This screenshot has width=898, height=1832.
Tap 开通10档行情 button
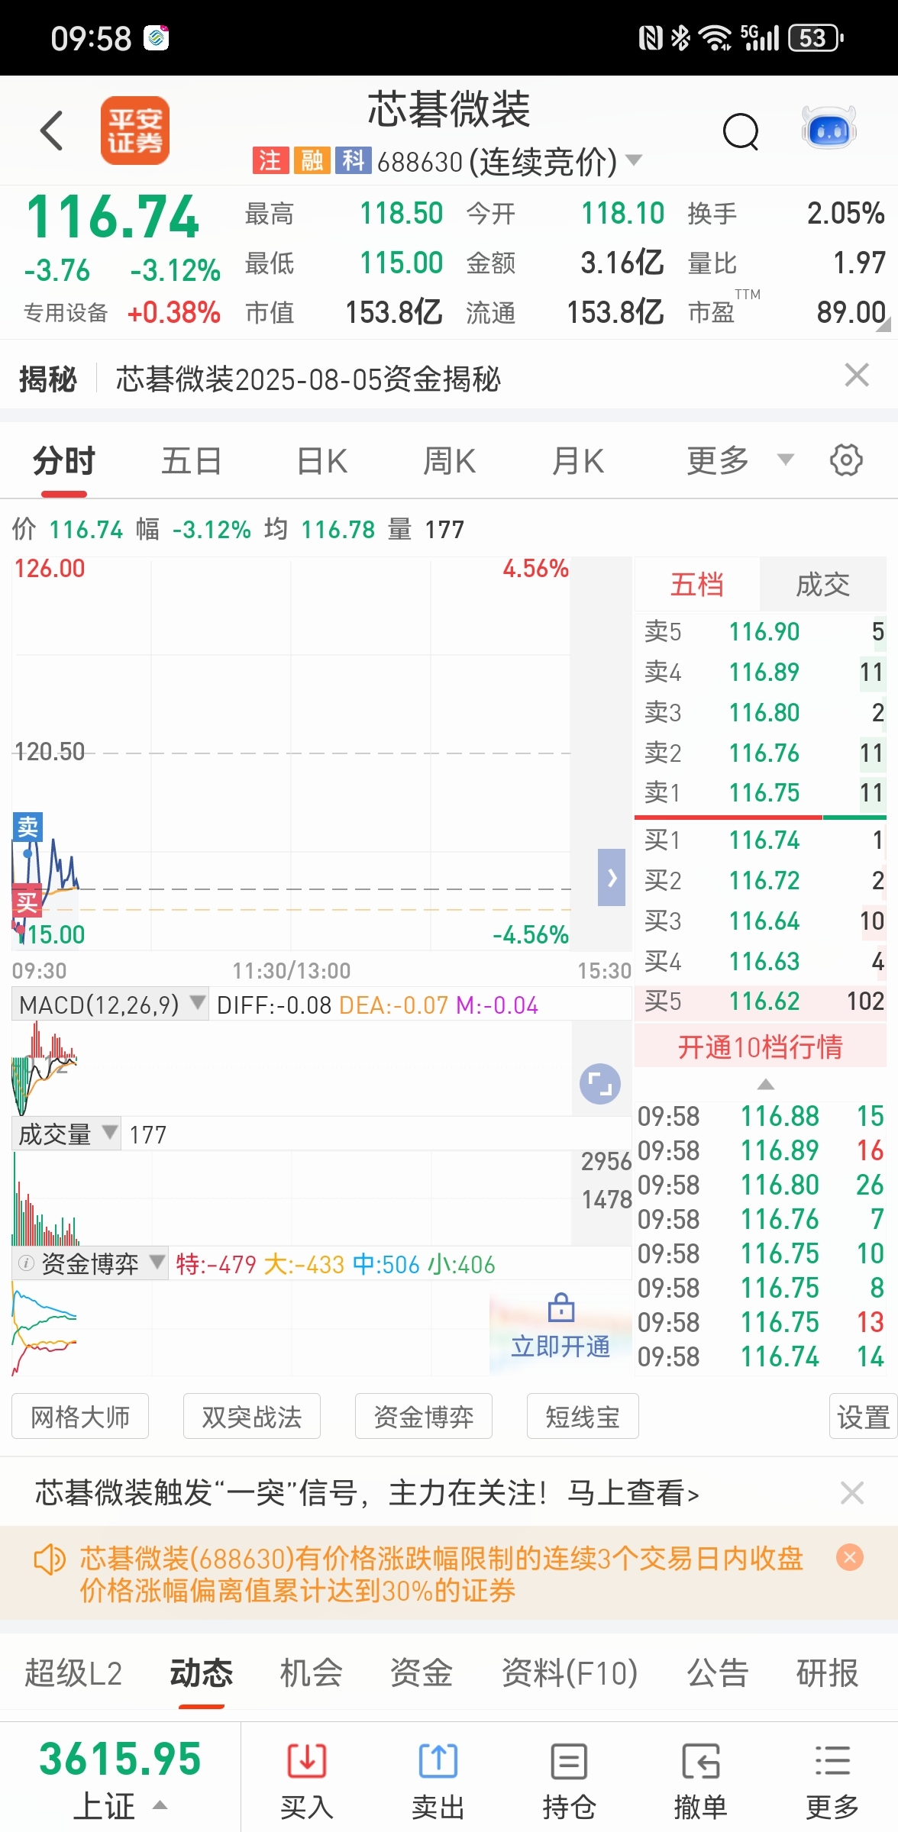pyautogui.click(x=761, y=1047)
